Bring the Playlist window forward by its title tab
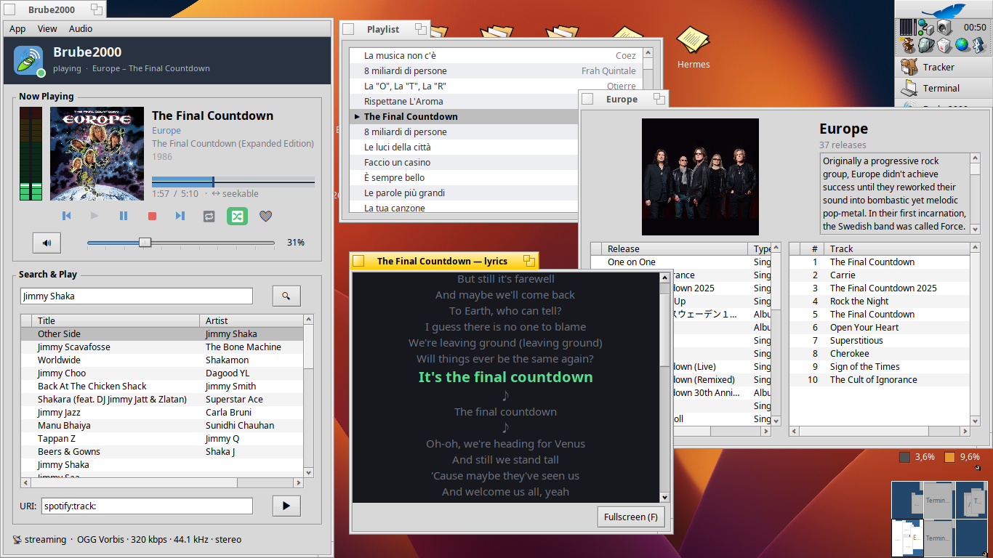Image resolution: width=993 pixels, height=558 pixels. (x=385, y=29)
